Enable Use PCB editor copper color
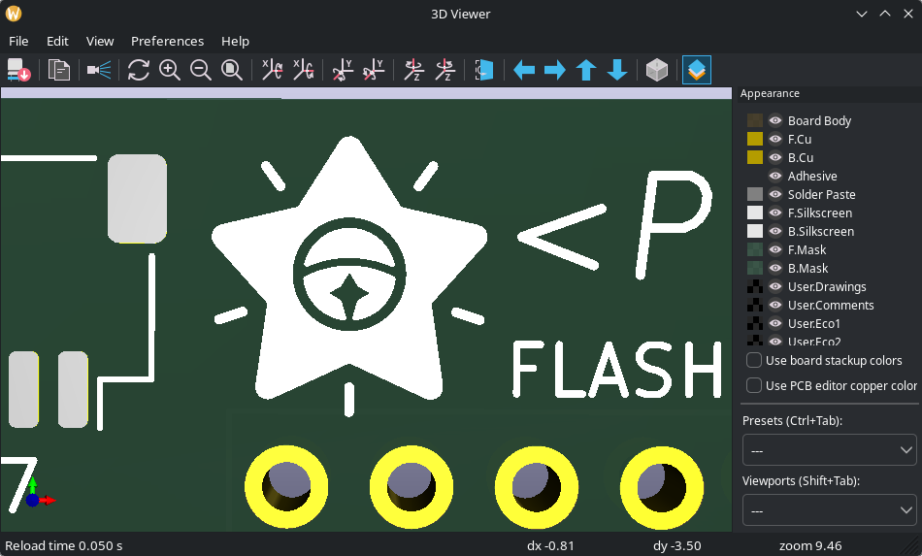Image resolution: width=922 pixels, height=556 pixels. pyautogui.click(x=754, y=385)
